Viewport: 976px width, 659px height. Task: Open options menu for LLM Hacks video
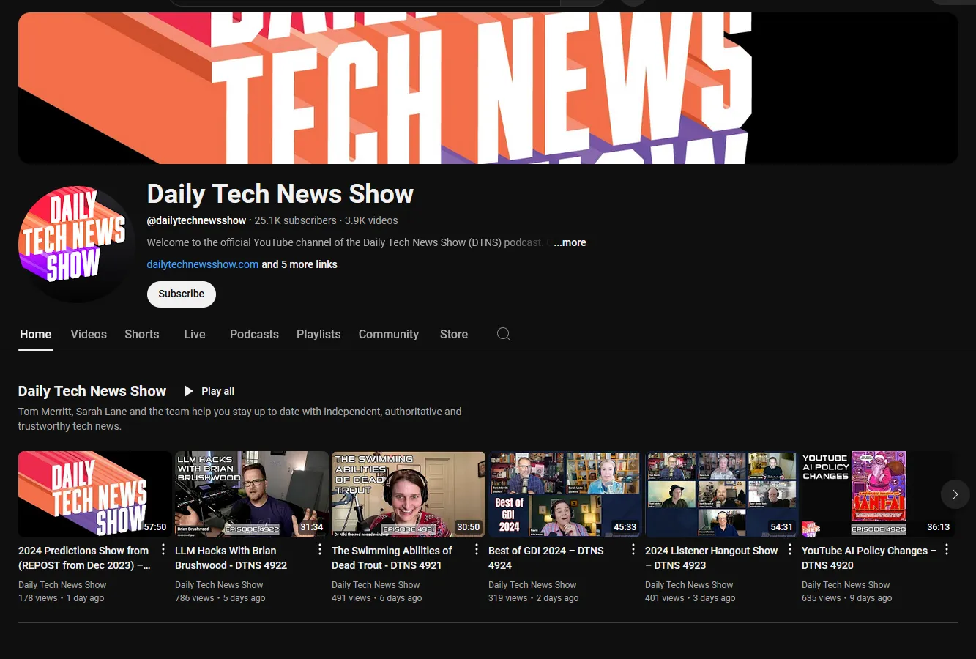(320, 550)
